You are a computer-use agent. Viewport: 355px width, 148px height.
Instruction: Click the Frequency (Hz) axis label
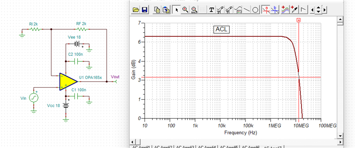point(241,132)
